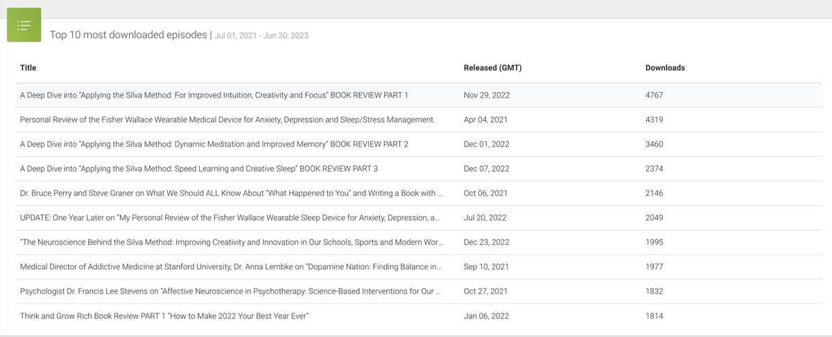Screen dimensions: 832x337
Task: Select download count 1814
Action: click(655, 316)
